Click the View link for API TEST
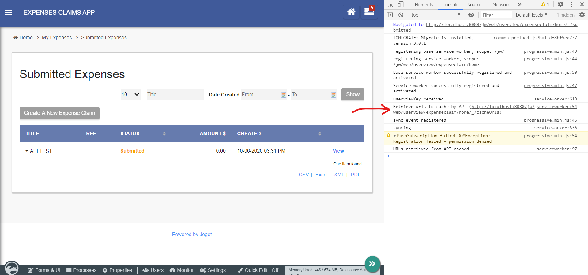 coord(338,151)
